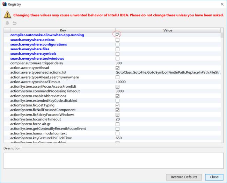Click value 3000 for commandProcessingTimeout

pos(119,91)
